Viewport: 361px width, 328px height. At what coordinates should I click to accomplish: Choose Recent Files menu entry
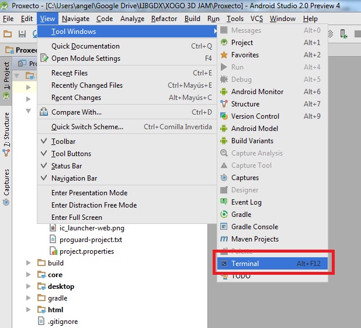pyautogui.click(x=127, y=73)
